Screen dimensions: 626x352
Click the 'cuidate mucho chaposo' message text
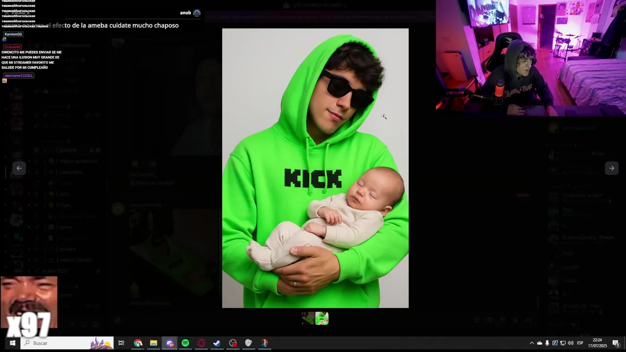click(144, 25)
